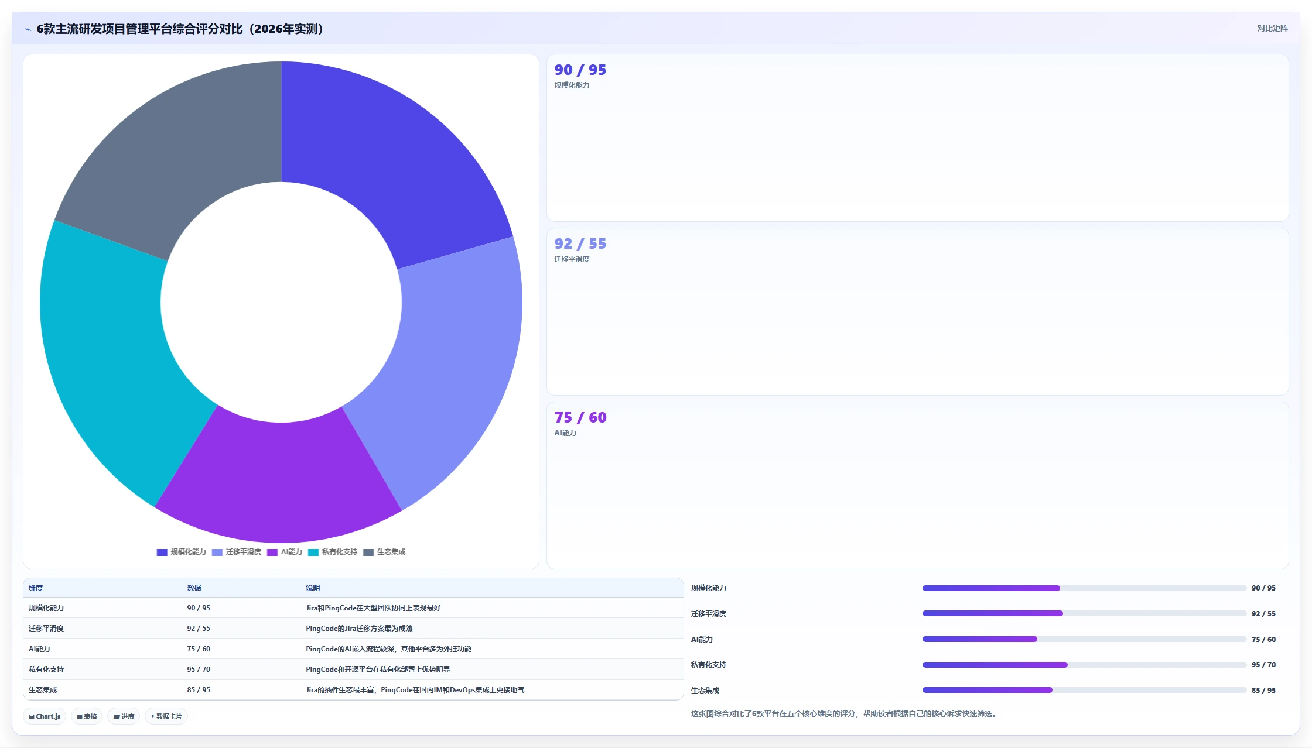This screenshot has width=1312, height=748.
Task: Click the 生态集成 progress bar
Action: click(1084, 690)
